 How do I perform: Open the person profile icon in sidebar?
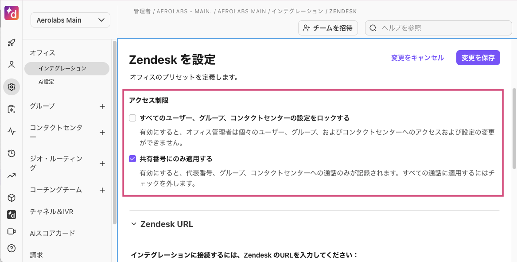[12, 65]
